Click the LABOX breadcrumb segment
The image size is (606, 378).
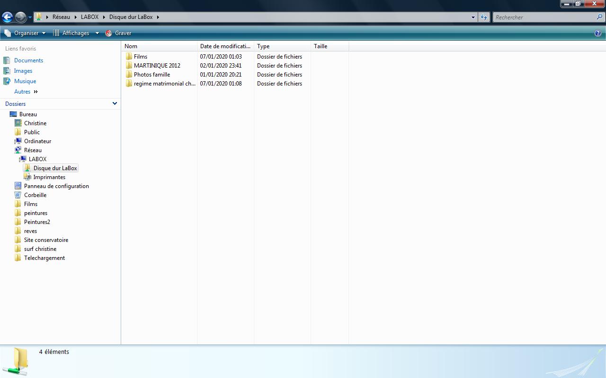point(89,17)
